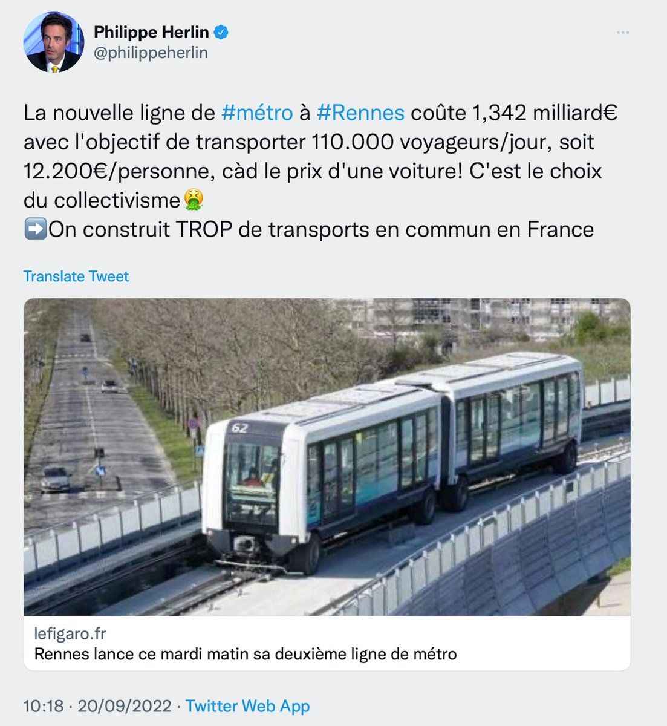
Task: Click the grey car on the road in photo
Action: tap(56, 479)
